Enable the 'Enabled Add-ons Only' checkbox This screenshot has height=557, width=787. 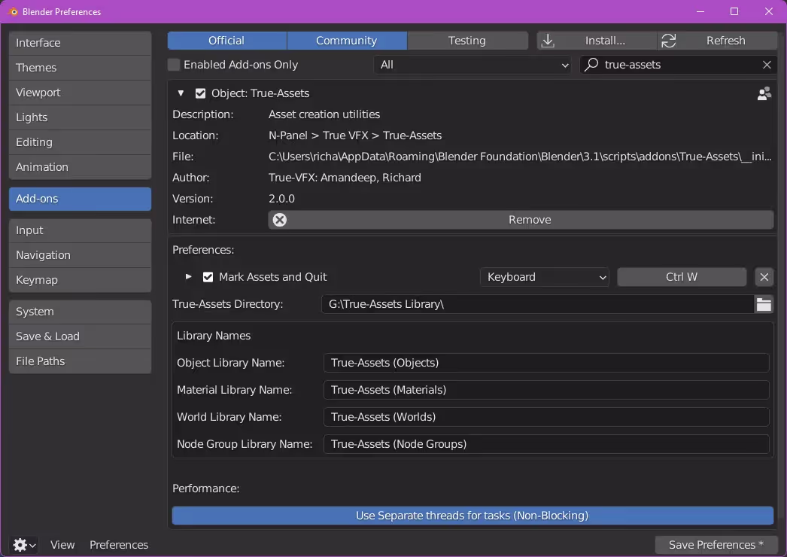tap(174, 65)
